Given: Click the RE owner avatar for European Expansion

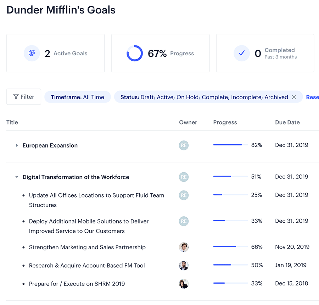Looking at the screenshot, I should (184, 145).
